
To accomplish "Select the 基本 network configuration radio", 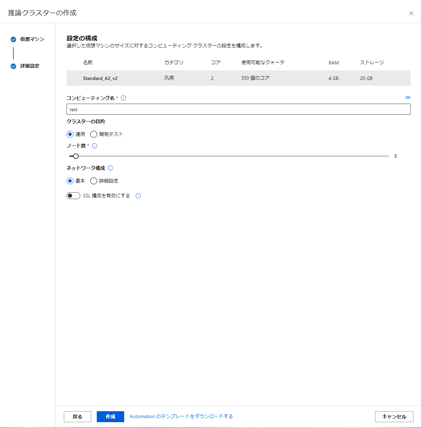I will pos(70,181).
